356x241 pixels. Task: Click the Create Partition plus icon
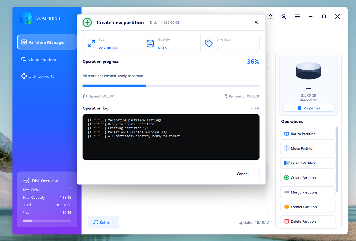point(287,177)
